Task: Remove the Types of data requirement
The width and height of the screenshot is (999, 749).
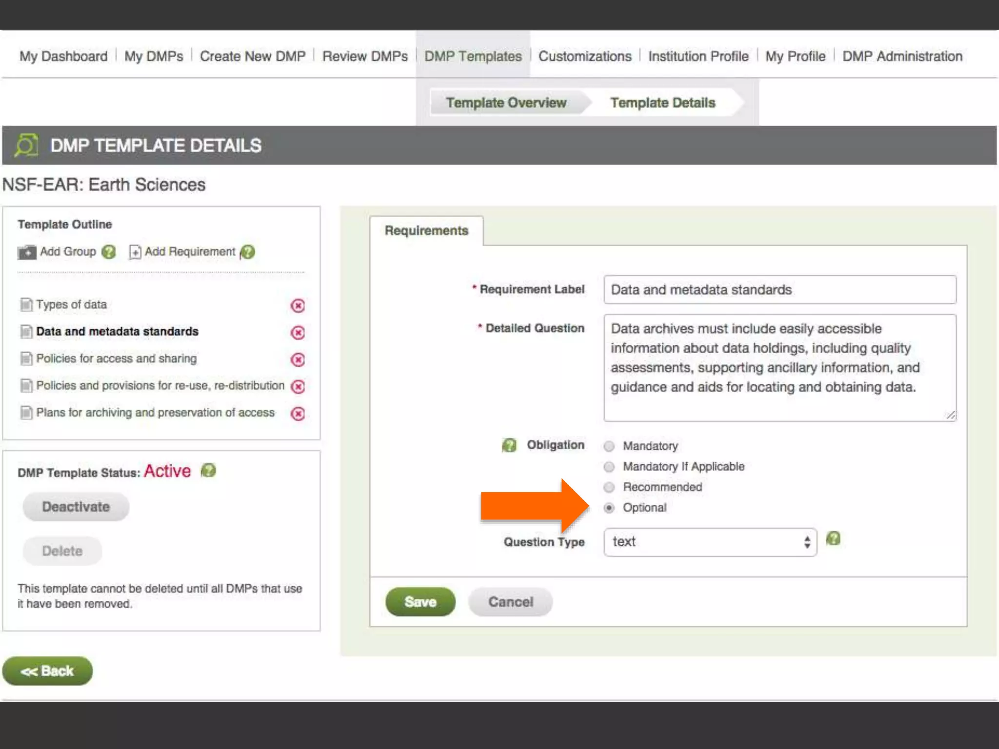Action: tap(298, 306)
